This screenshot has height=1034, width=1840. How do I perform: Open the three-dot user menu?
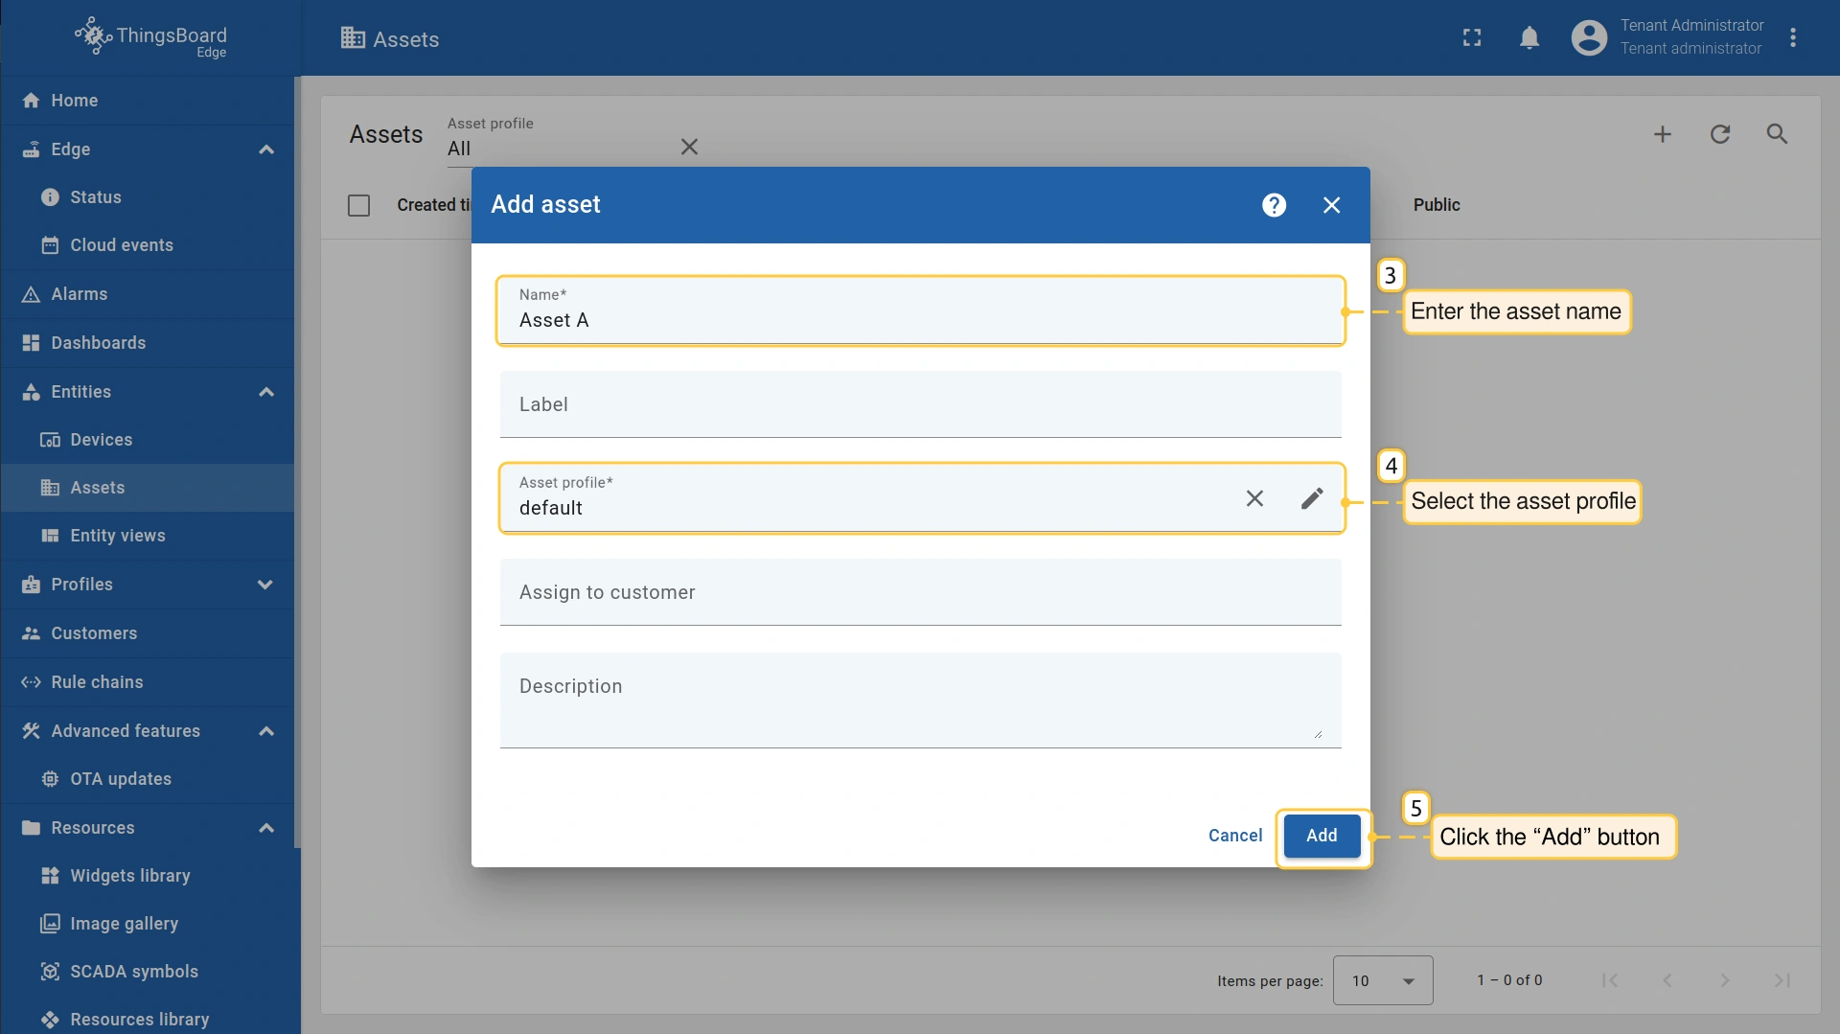[x=1793, y=38]
